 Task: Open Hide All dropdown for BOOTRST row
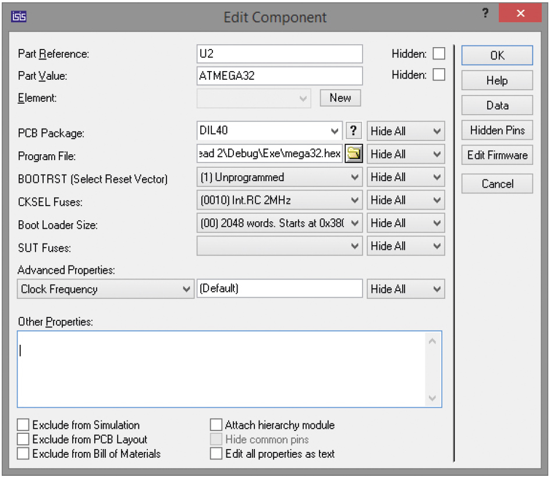pyautogui.click(x=406, y=177)
